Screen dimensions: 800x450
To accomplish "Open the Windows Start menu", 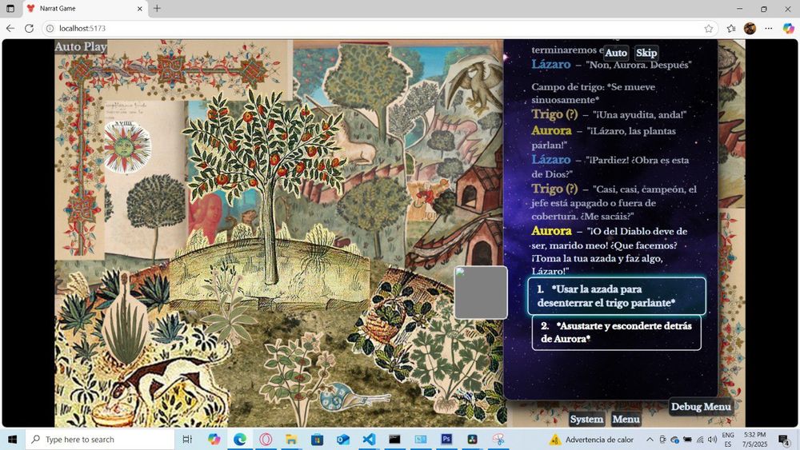I will point(12,440).
